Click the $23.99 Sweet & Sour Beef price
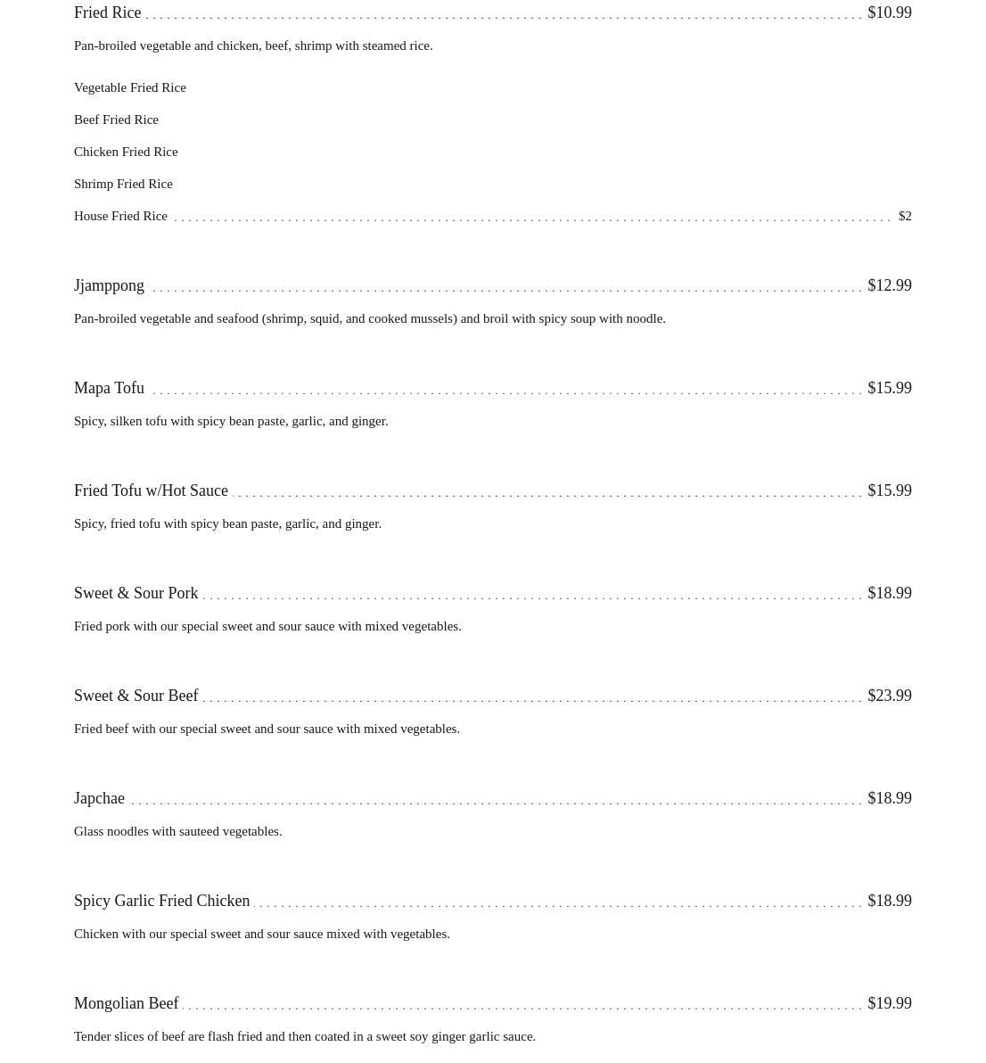986x1063 pixels. [x=889, y=696]
